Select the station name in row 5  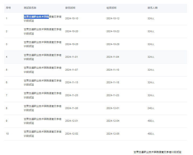coord(42,70)
